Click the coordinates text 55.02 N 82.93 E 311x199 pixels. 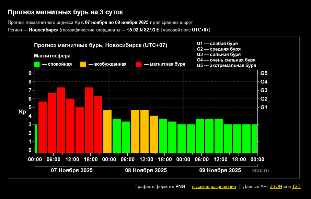(143, 30)
